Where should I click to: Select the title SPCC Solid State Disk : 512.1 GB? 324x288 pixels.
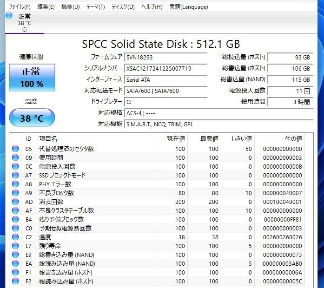click(161, 44)
